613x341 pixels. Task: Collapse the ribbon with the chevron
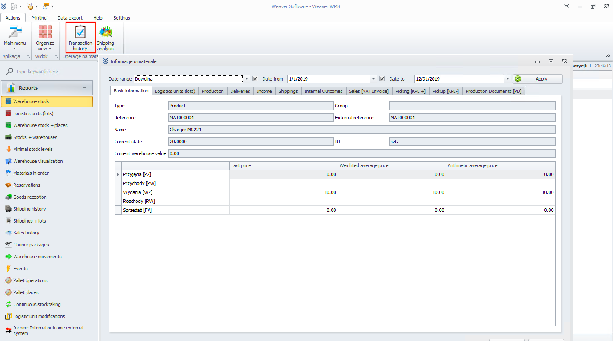tap(607, 56)
